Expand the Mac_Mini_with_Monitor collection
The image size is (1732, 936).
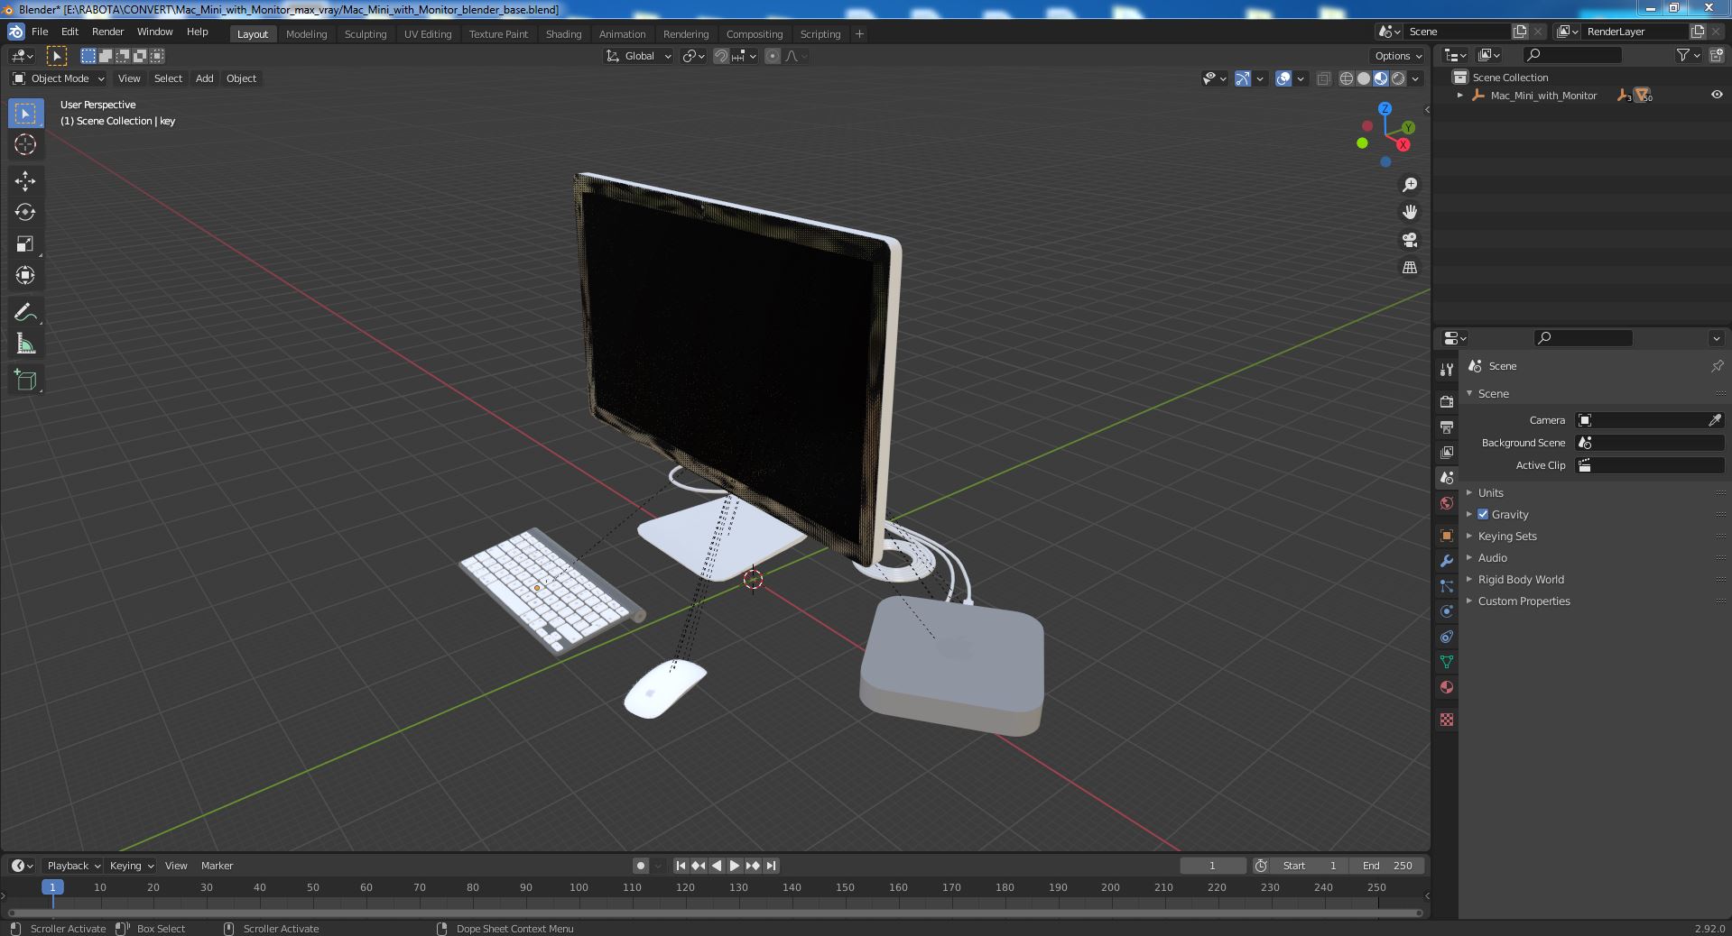click(1460, 95)
